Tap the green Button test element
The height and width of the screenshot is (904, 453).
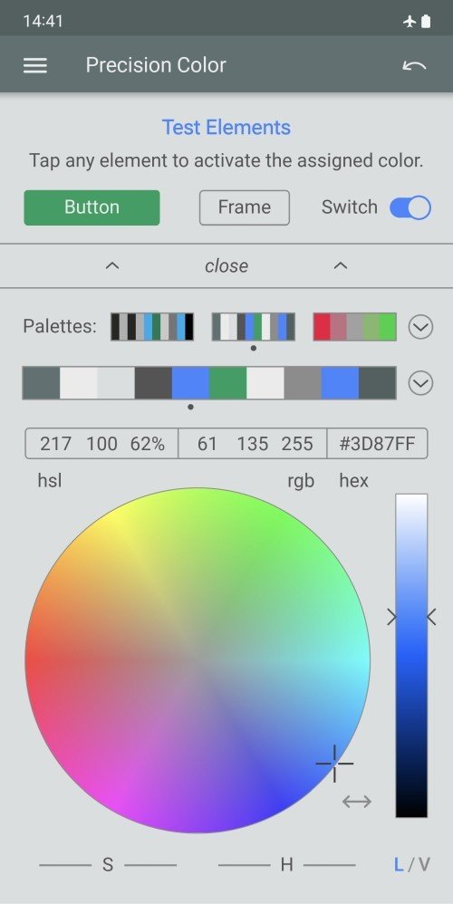[x=92, y=207]
